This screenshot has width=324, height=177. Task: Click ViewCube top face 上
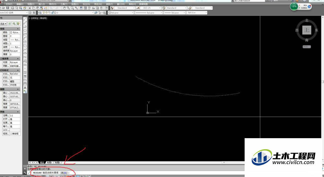(307, 30)
